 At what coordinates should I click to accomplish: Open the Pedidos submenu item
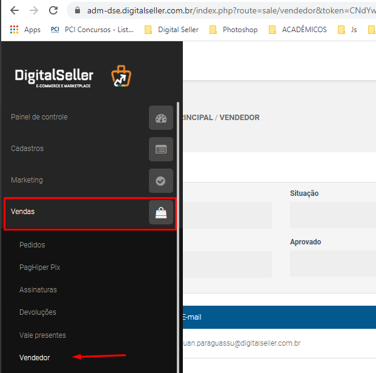click(32, 245)
